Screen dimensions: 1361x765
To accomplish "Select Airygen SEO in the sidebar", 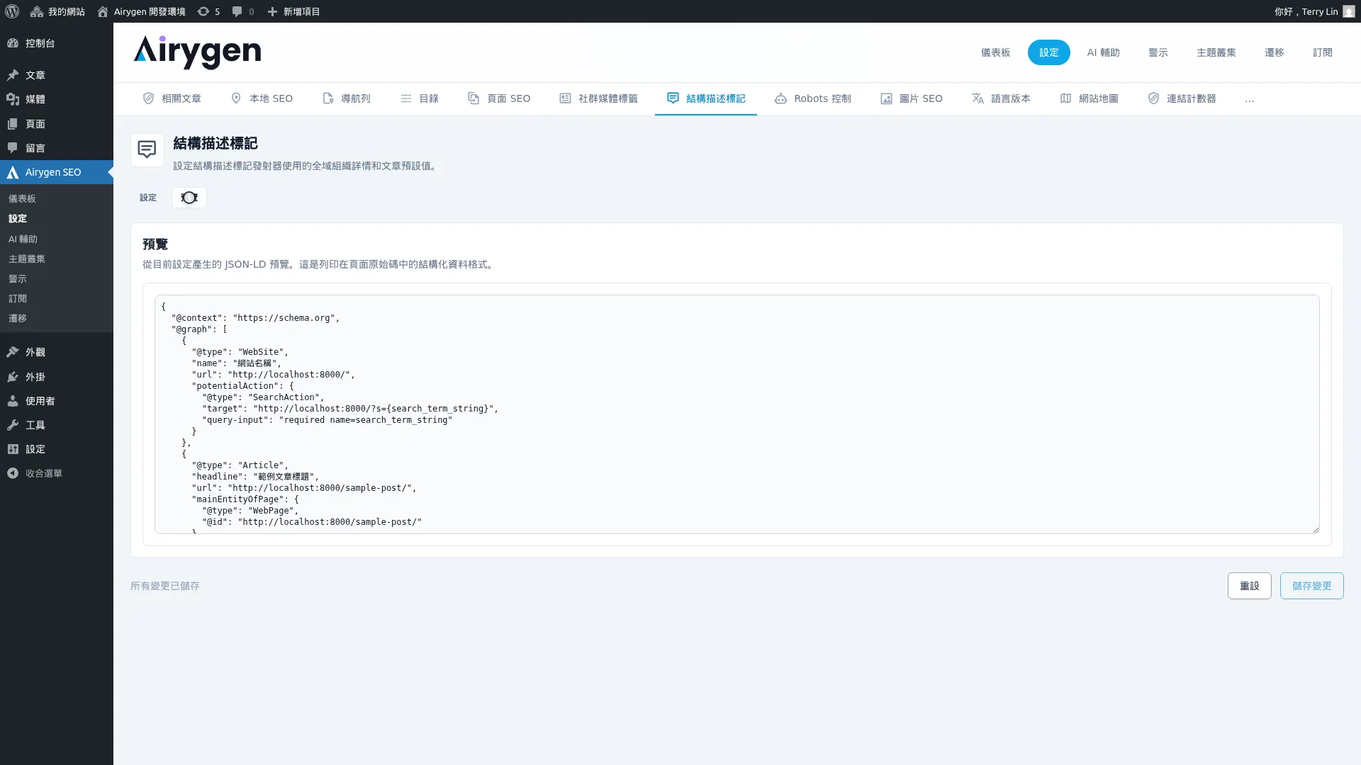I will [57, 172].
